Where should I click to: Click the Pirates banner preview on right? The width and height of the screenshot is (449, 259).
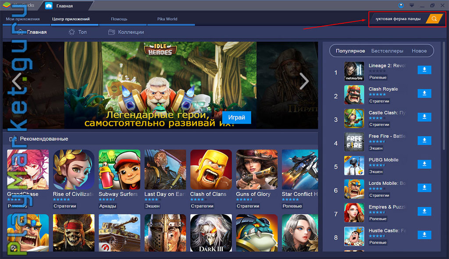tap(287, 85)
